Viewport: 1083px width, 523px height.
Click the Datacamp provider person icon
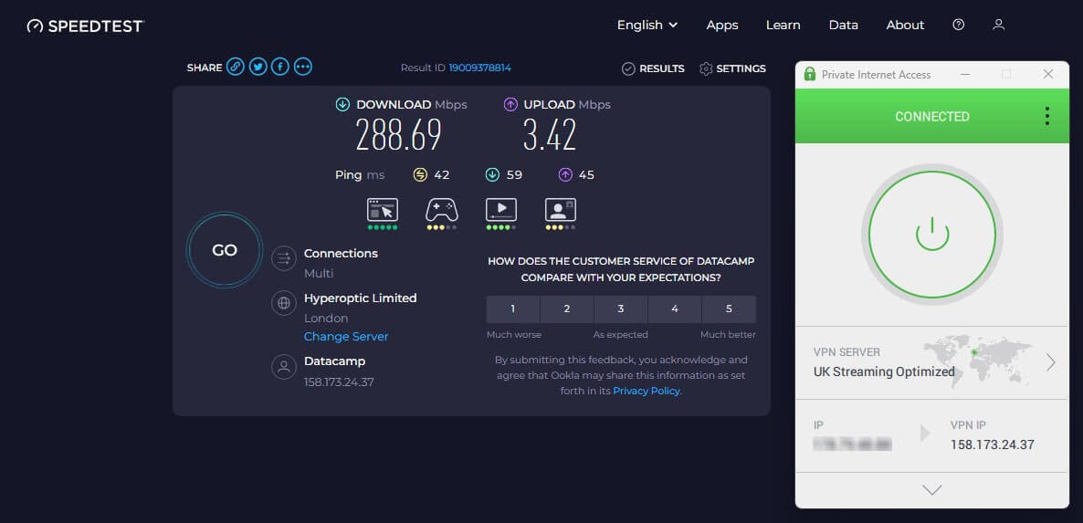284,367
